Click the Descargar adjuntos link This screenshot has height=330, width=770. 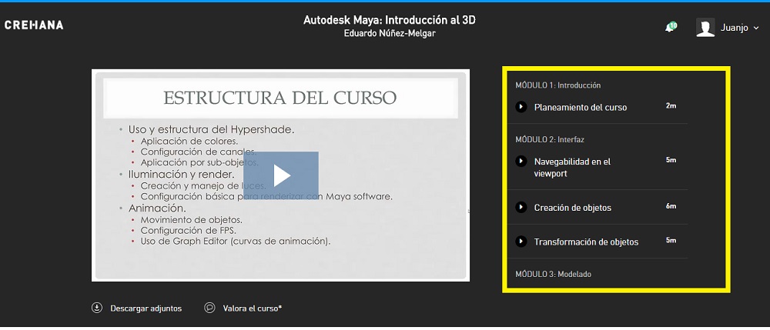coord(146,308)
